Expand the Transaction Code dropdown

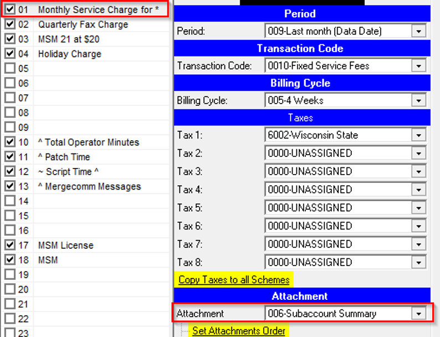[x=418, y=66]
